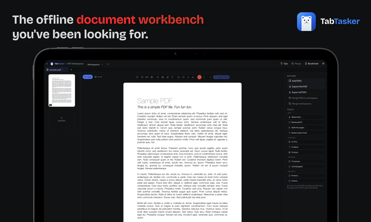Select the Text annotation tool

pyautogui.click(x=172, y=77)
